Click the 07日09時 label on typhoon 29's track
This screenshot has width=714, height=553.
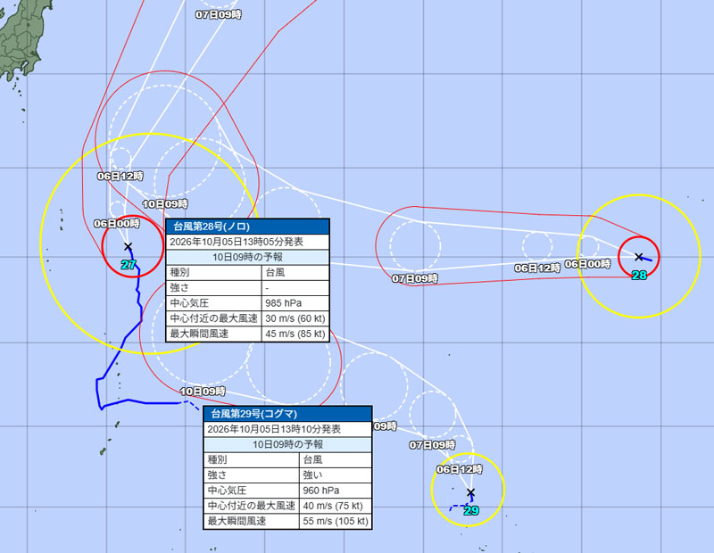(432, 445)
